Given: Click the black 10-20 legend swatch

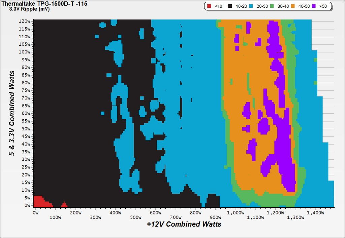Looking at the screenshot, I should (230, 6).
